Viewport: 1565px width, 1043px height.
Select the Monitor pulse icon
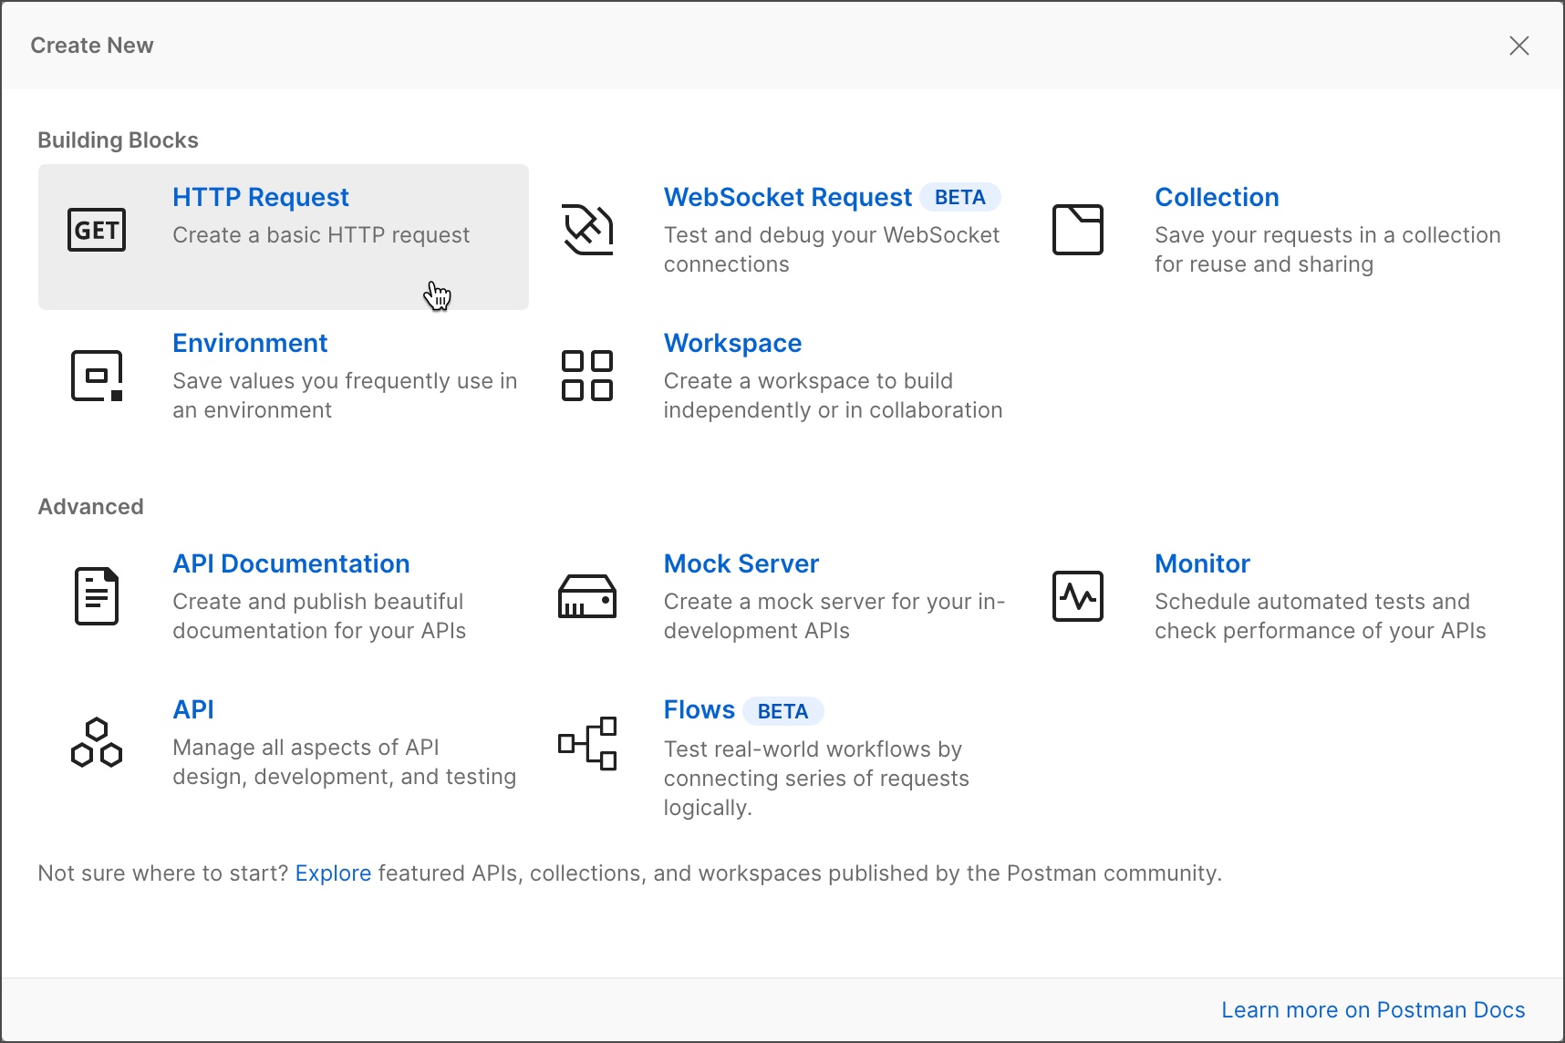coord(1078,596)
